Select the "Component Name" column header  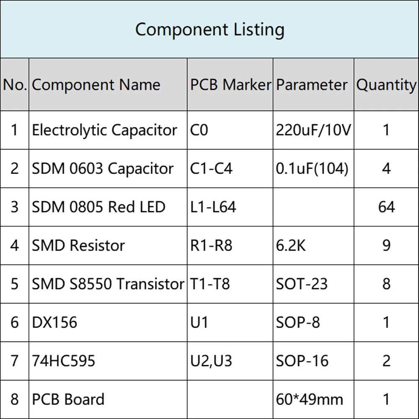pos(96,85)
